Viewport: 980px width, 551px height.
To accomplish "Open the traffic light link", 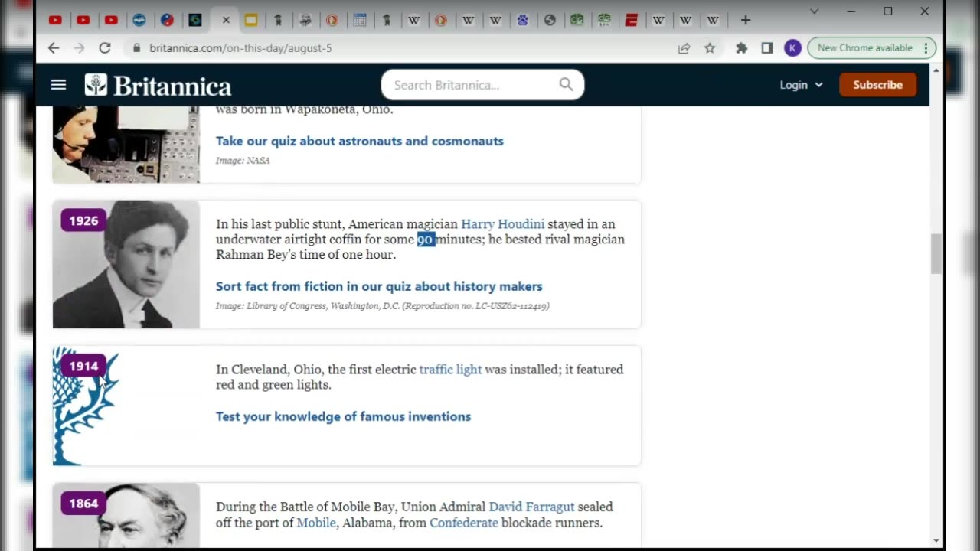I will 450,370.
